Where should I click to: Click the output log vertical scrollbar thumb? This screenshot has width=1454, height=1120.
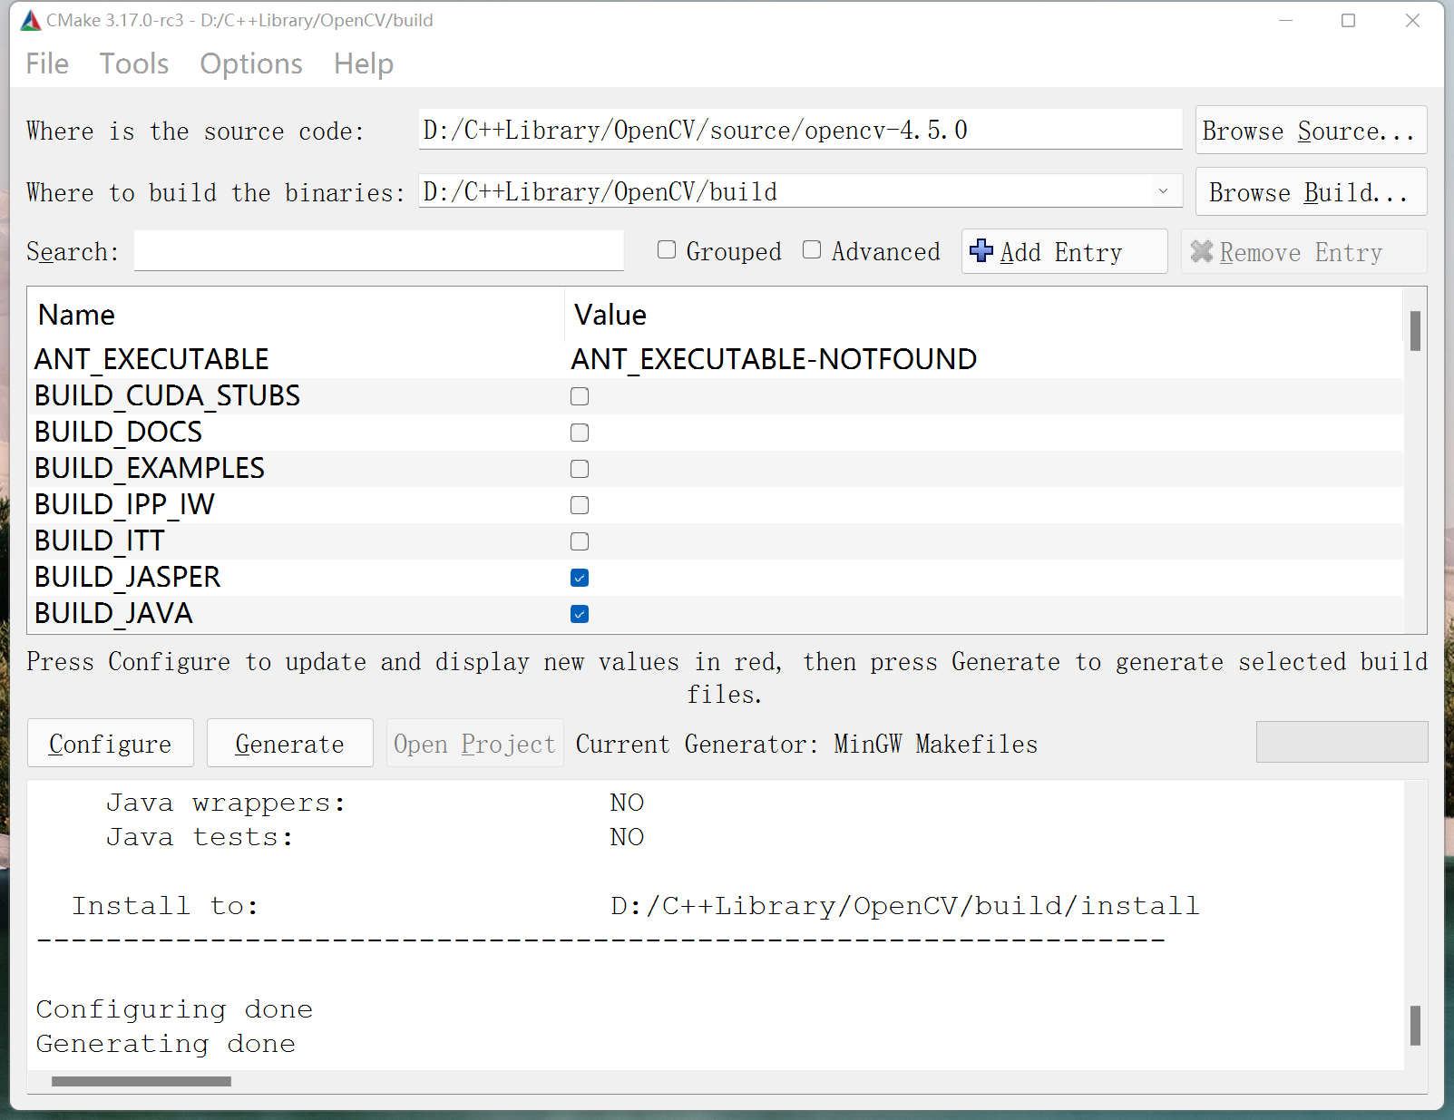pyautogui.click(x=1415, y=1026)
